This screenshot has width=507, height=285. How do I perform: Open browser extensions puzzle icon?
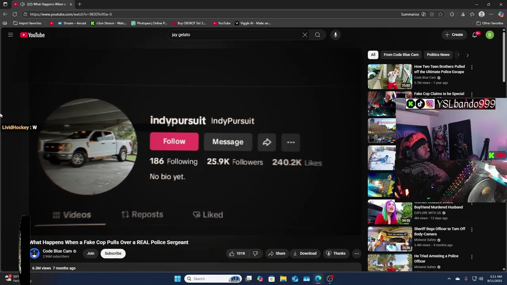452,14
